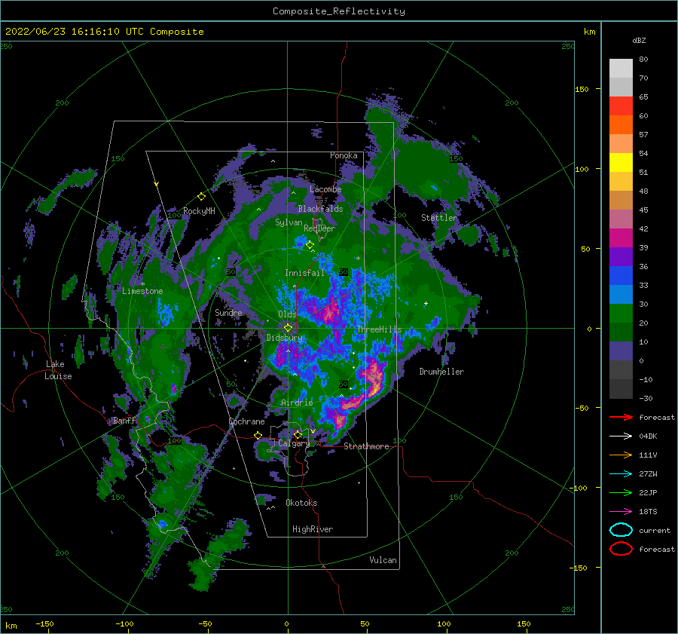Click the high-reflectivity storm cell west of Drumheller
678x634 pixels.
pos(374,378)
